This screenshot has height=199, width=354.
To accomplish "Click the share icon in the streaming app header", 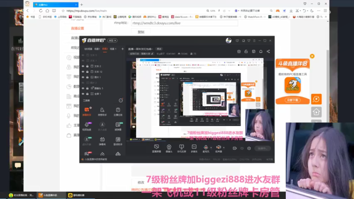I will click(268, 51).
